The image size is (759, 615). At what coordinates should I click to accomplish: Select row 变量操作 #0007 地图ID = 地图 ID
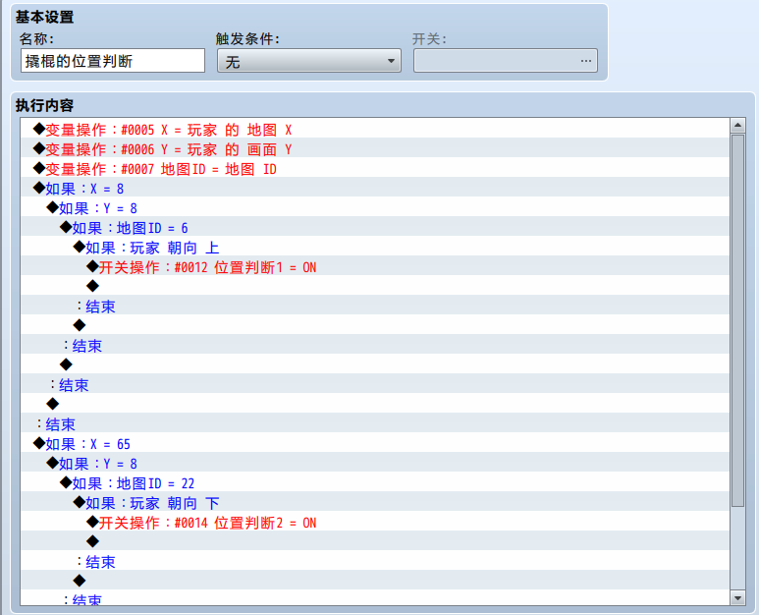pyautogui.click(x=375, y=168)
